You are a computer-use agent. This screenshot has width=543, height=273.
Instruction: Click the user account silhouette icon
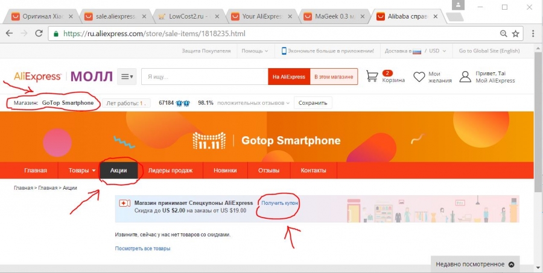pos(465,77)
